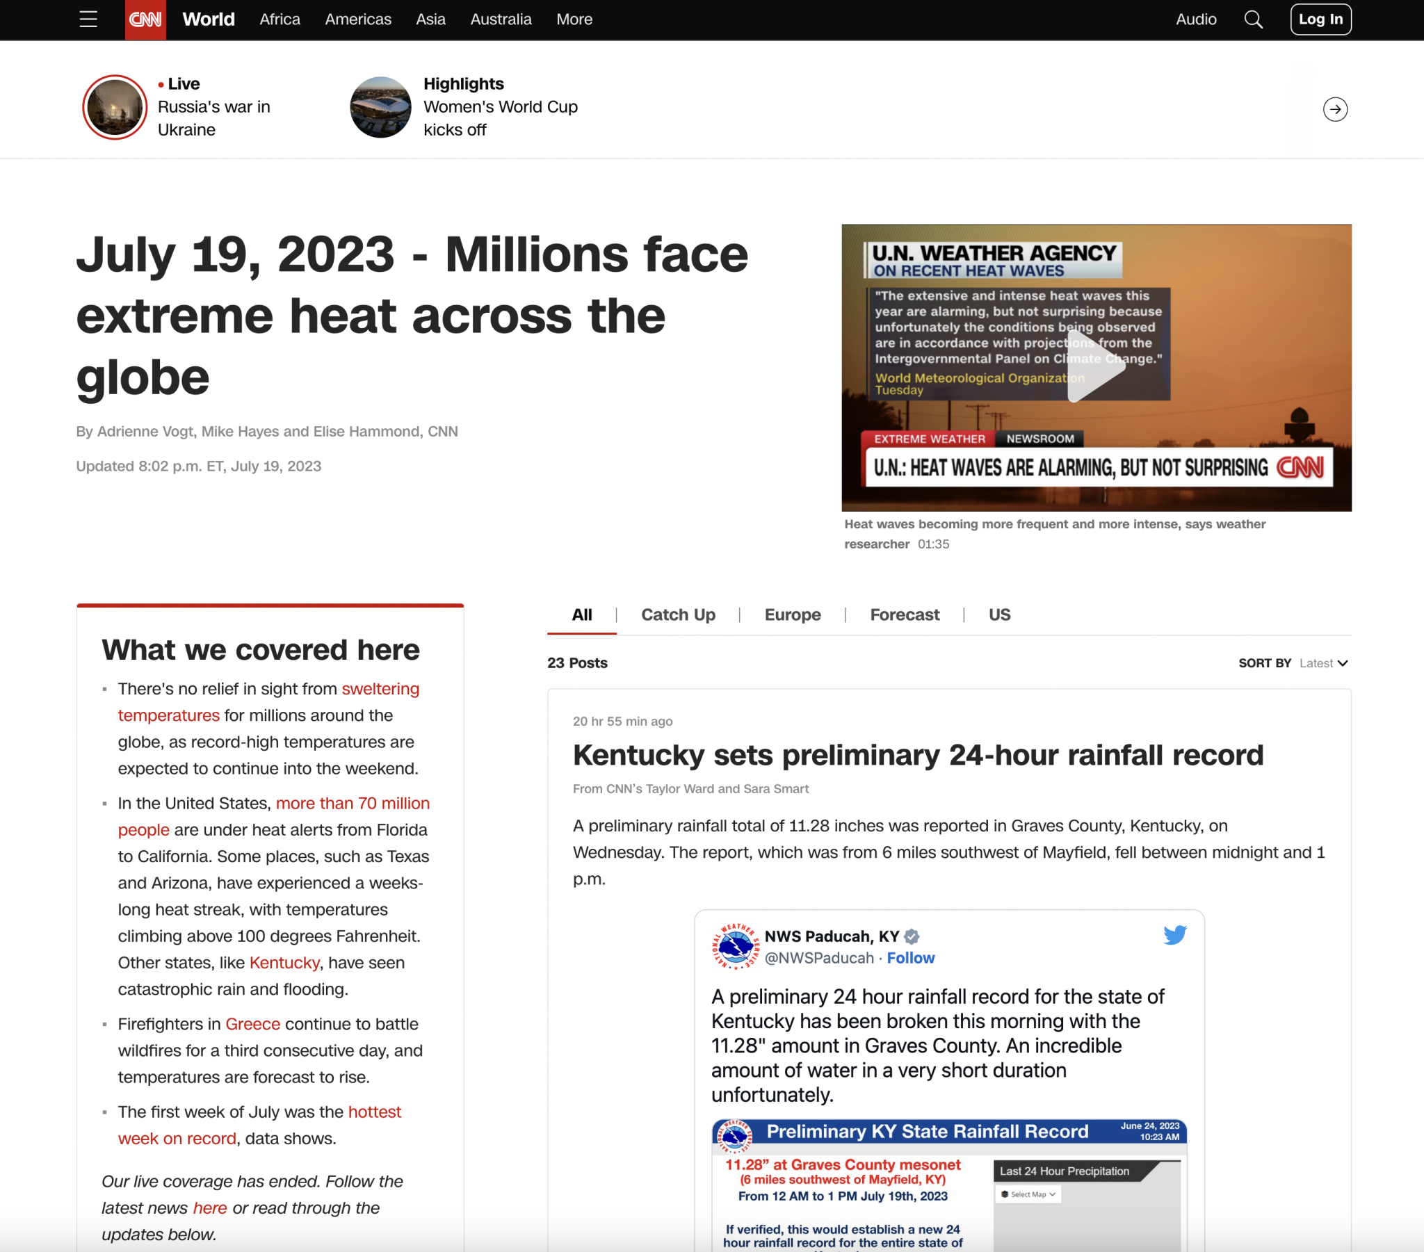The width and height of the screenshot is (1424, 1252).
Task: Open Women's World Cup kicks off highlight
Action: pyautogui.click(x=500, y=106)
